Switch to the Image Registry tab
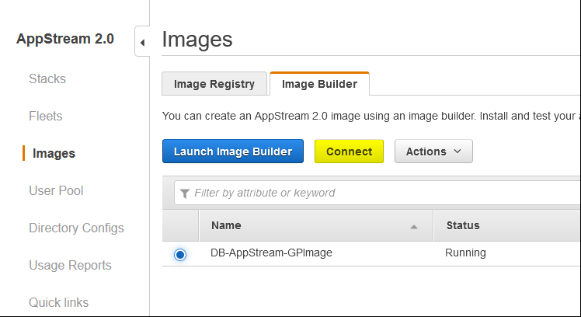This screenshot has height=317, width=581. click(214, 84)
